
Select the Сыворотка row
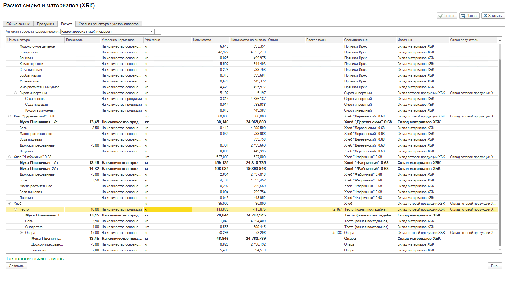click(x=252, y=227)
